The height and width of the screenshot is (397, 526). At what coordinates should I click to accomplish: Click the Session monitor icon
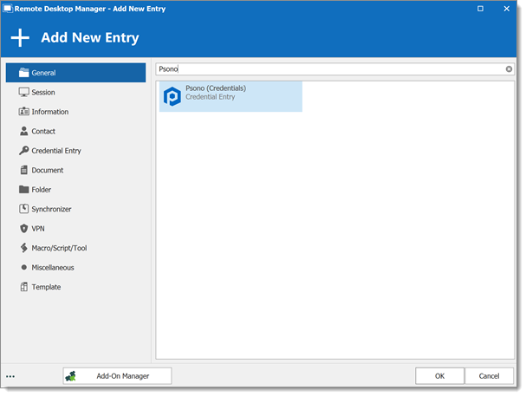pos(23,92)
